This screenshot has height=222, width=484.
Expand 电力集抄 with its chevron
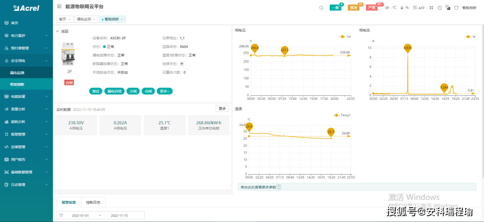click(46, 35)
